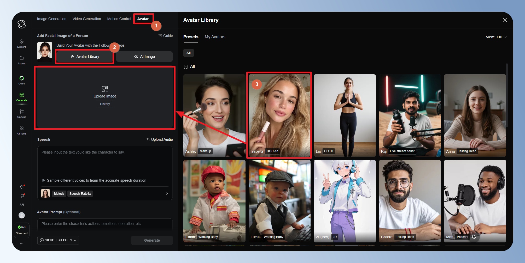This screenshot has height=263, width=525.
Task: Open All Tools grid icon
Action: click(22, 130)
